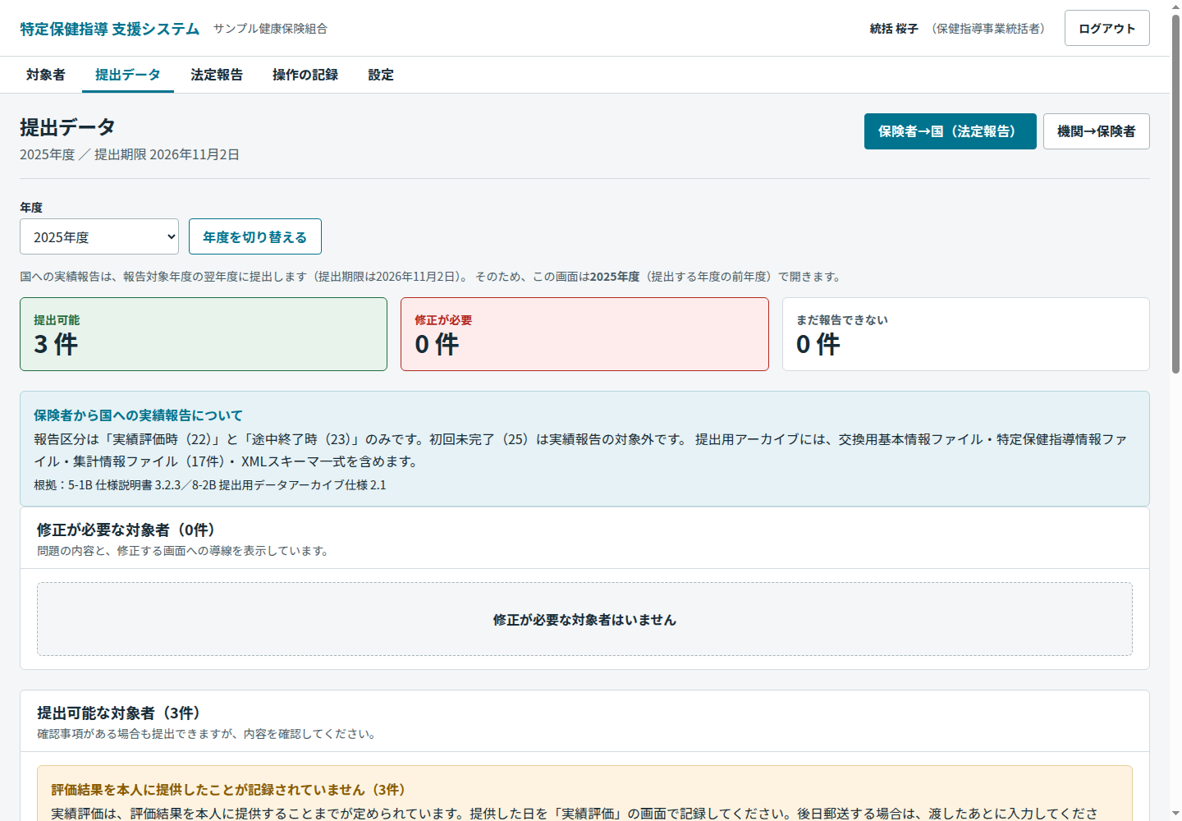Viewport: 1182px width, 821px height.
Task: Click the 年度を切り替える button
Action: click(255, 236)
